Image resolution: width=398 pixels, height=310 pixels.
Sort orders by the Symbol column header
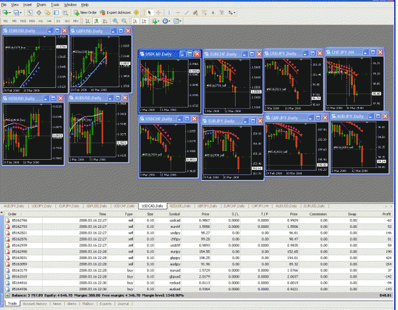[x=174, y=214]
